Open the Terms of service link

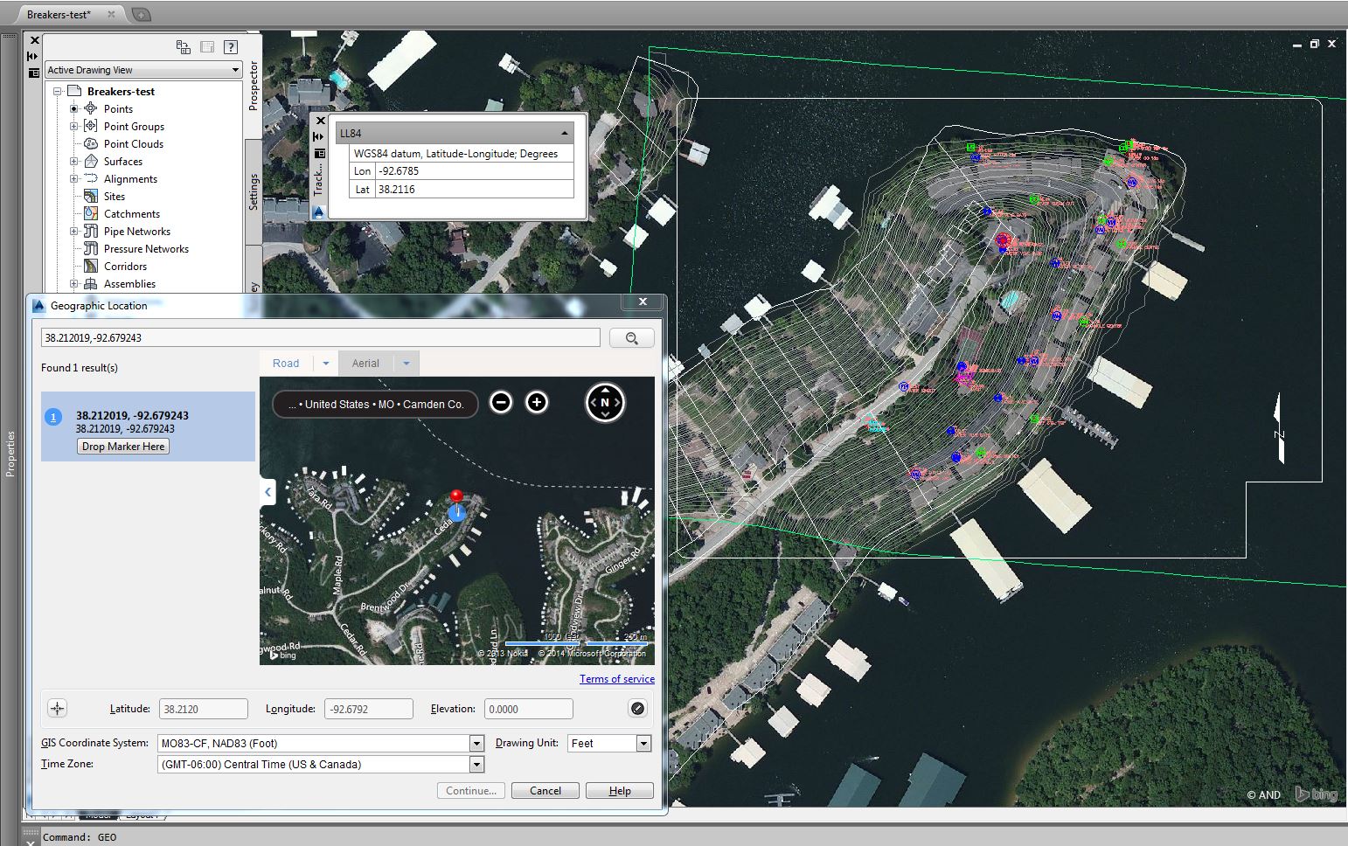point(617,679)
